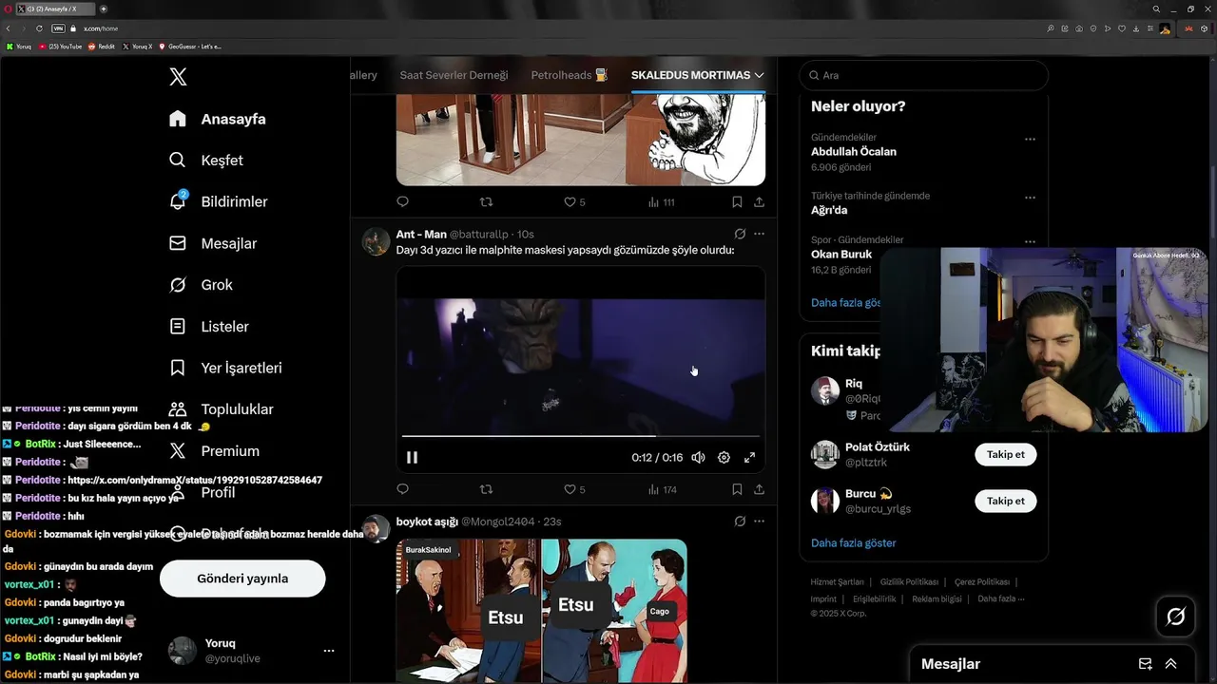1217x684 pixels.
Task: Open a new browser tab
Action: click(104, 9)
